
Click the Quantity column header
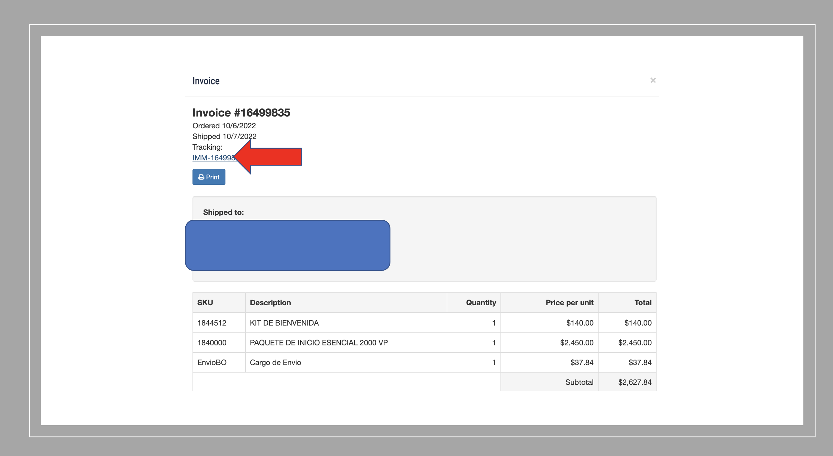tap(480, 303)
